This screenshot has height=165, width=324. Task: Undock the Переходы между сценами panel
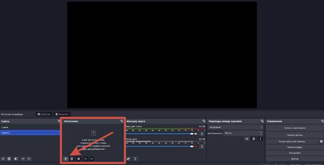pos(262,121)
